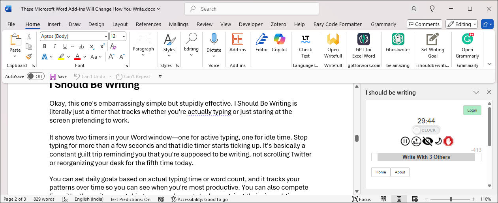Pause the writing timer
Image resolution: width=498 pixels, height=203 pixels.
(405, 141)
